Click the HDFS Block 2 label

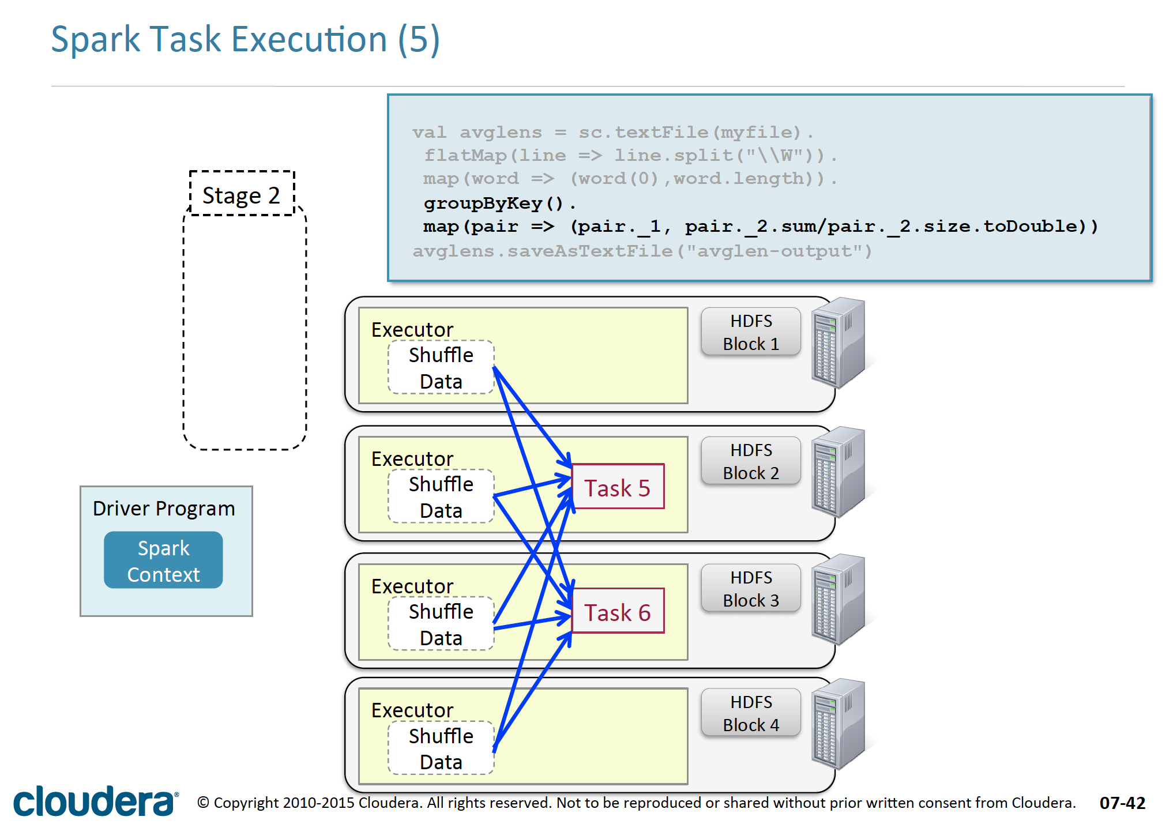[x=751, y=461]
